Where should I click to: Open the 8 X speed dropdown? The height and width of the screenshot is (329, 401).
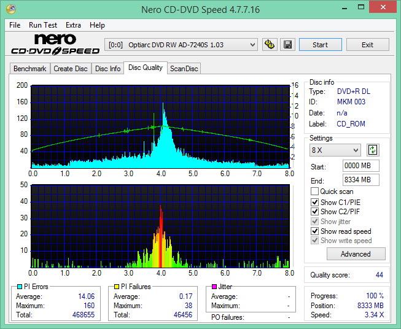(x=335, y=150)
